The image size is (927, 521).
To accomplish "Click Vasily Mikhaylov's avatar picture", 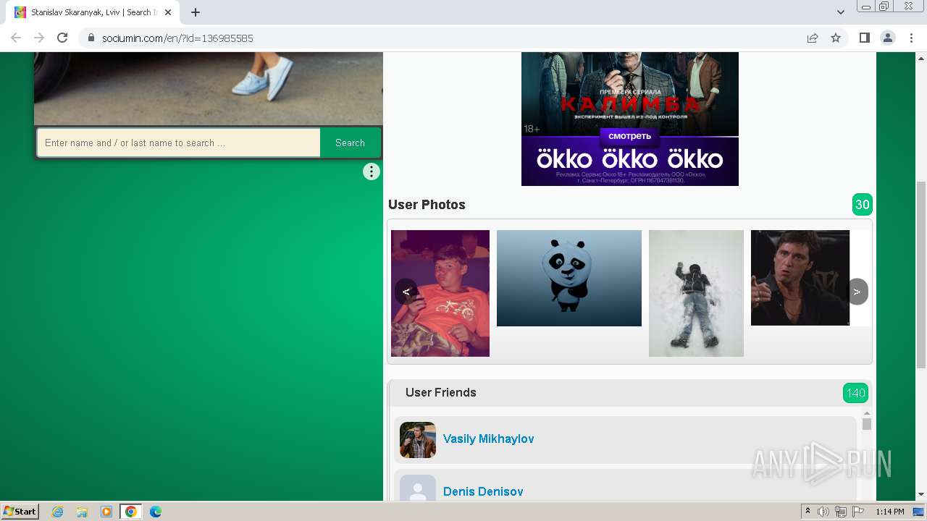I will 418,440.
